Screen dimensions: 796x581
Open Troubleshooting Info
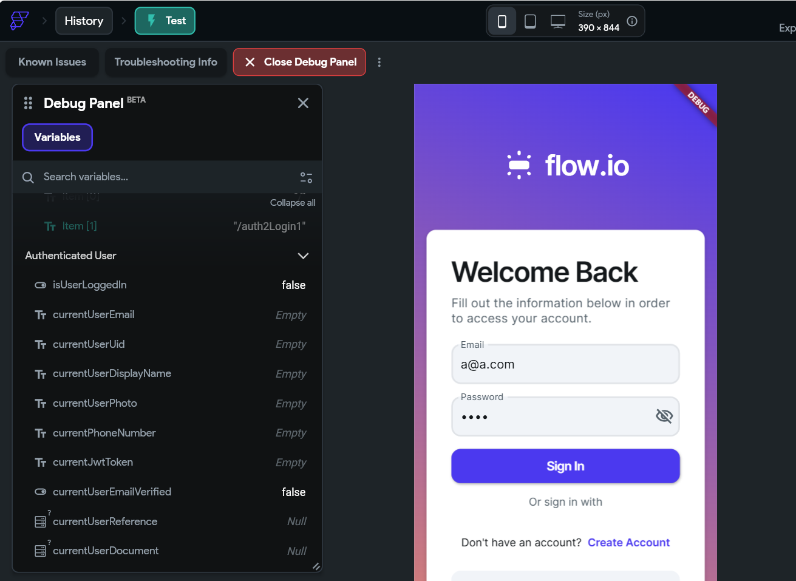[166, 62]
